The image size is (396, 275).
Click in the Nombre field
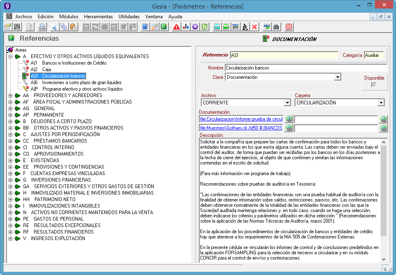click(306, 68)
